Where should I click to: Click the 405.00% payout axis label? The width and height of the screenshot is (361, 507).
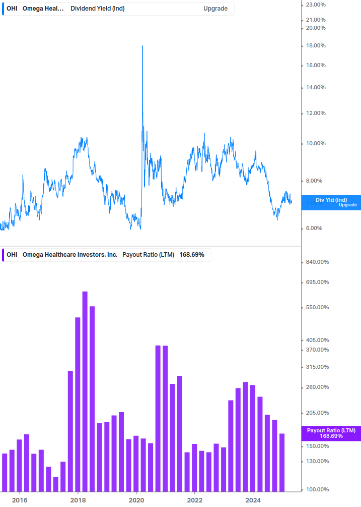click(x=317, y=340)
